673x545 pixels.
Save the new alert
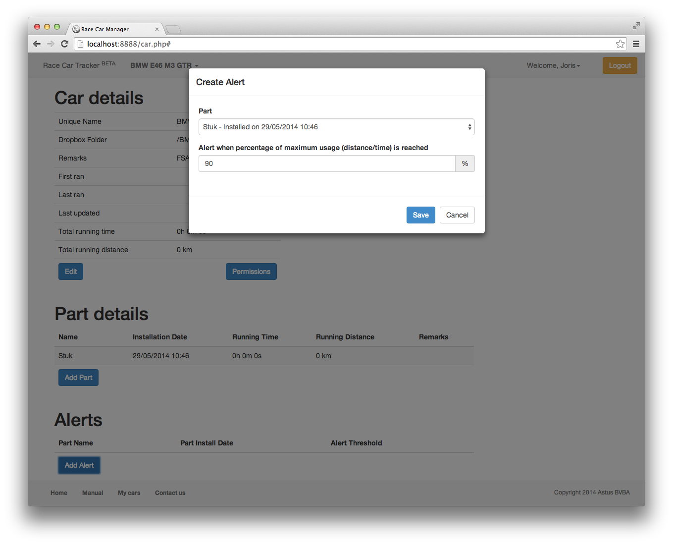click(x=420, y=215)
